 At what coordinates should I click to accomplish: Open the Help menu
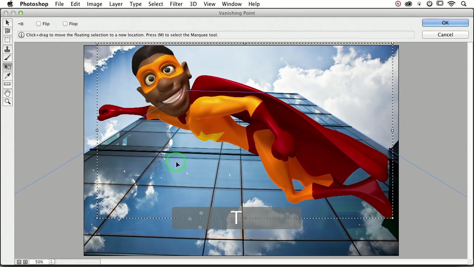(x=254, y=4)
